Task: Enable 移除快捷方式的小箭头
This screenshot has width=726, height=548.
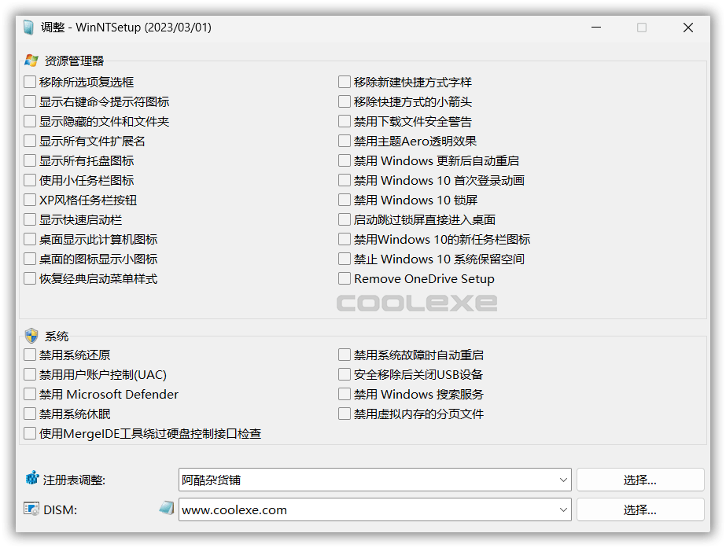Action: [x=344, y=101]
